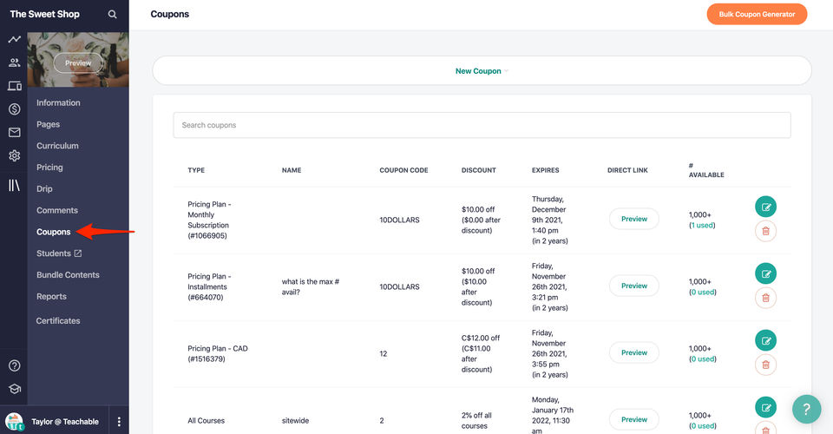Select Pricing in the course sidebar

49,168
